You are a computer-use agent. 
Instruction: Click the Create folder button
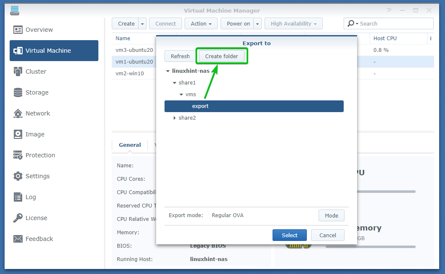[221, 56]
